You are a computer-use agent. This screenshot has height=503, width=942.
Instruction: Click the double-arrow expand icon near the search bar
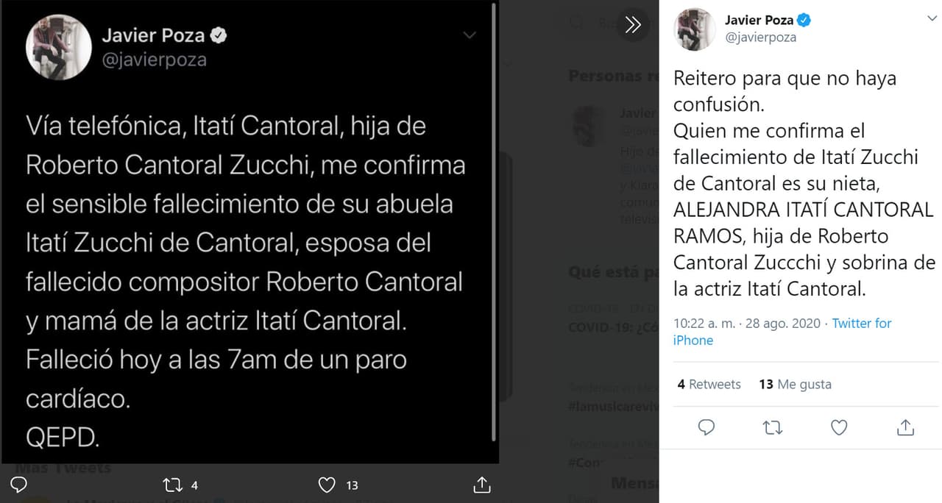click(x=633, y=24)
